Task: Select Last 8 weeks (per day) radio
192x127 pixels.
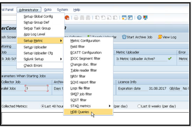Action: (x=139, y=106)
